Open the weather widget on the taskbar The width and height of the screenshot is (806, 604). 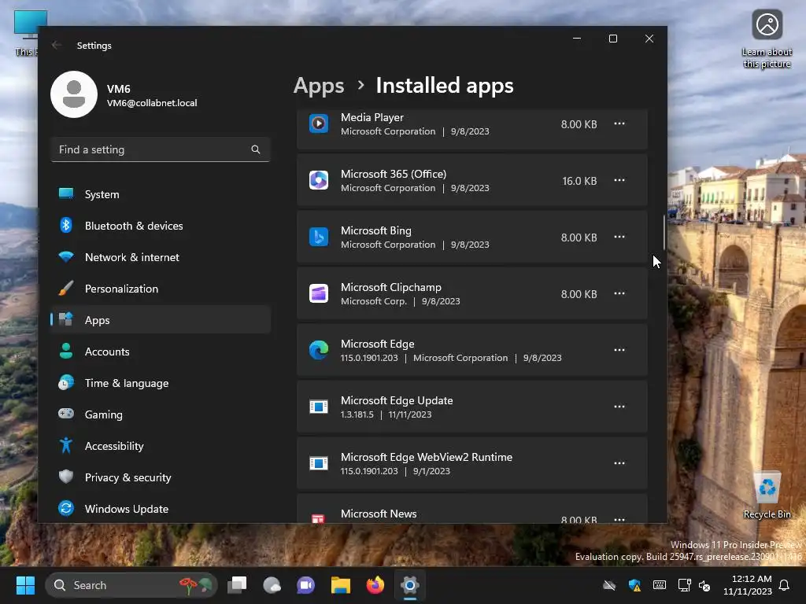click(x=272, y=585)
